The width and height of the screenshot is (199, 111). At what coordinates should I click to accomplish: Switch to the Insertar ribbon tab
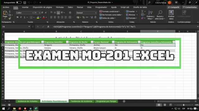[x=25, y=7]
